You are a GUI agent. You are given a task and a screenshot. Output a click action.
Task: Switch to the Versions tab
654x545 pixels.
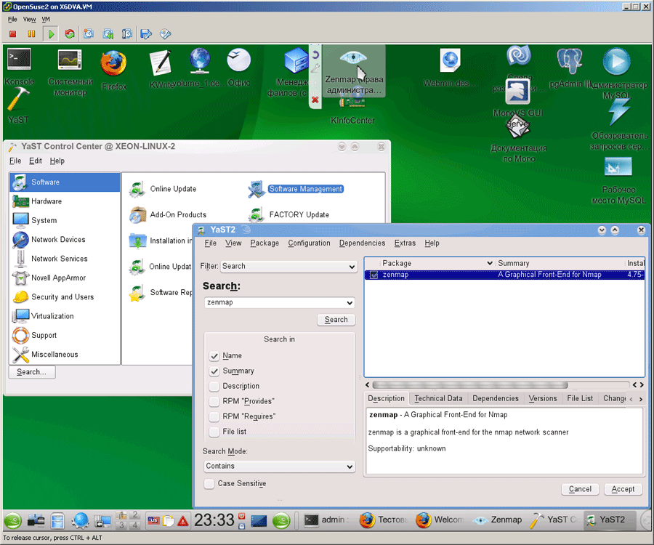543,399
